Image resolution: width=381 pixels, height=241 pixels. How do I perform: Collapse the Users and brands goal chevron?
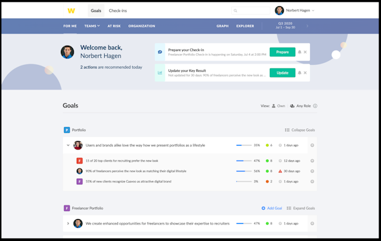(x=68, y=146)
